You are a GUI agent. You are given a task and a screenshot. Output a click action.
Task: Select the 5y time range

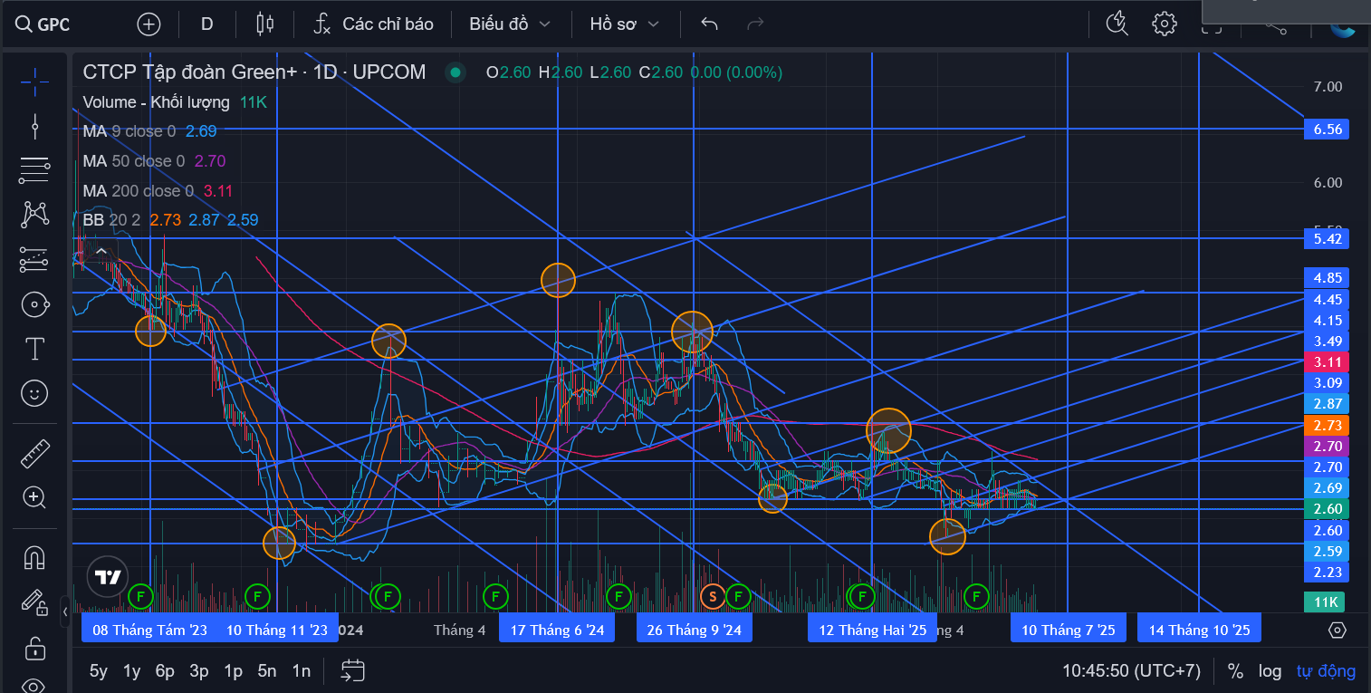[x=99, y=670]
